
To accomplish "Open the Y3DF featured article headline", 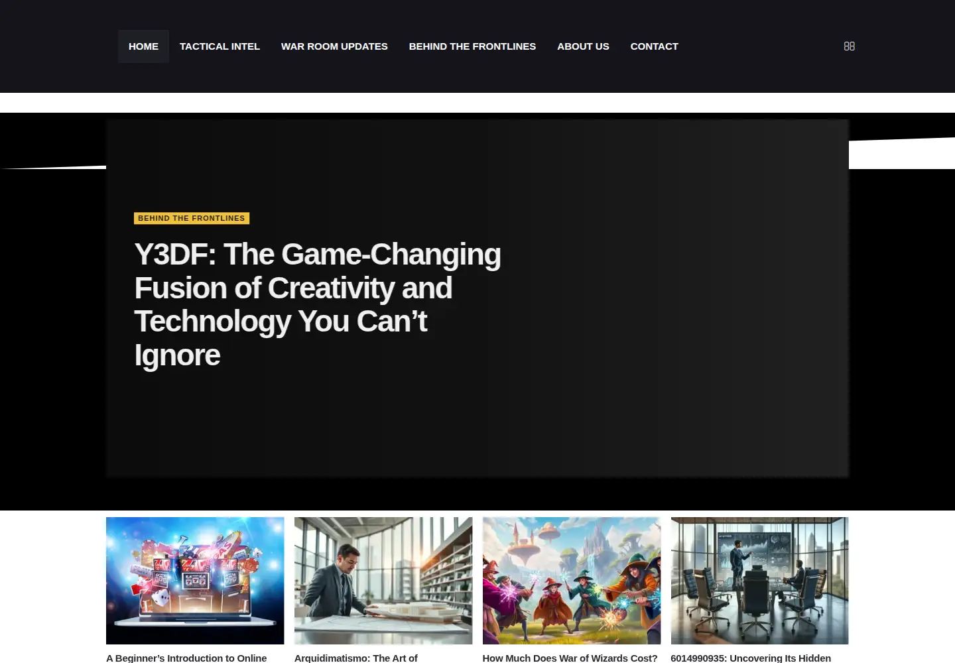I will [318, 304].
